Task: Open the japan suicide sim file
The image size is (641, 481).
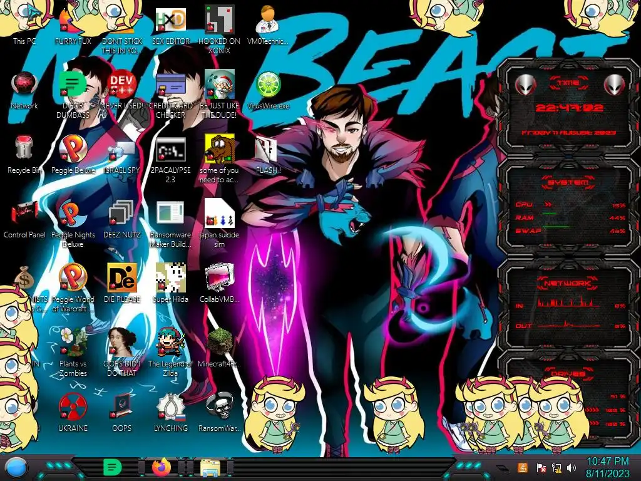Action: coord(219,224)
